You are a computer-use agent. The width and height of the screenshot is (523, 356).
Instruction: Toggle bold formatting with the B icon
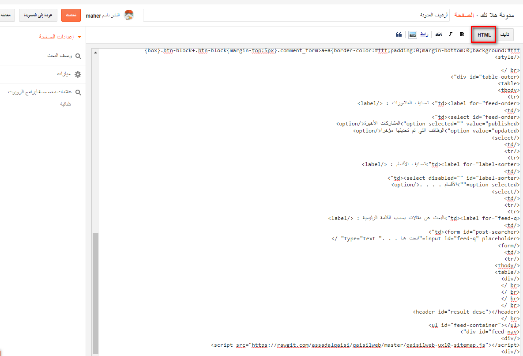(462, 34)
